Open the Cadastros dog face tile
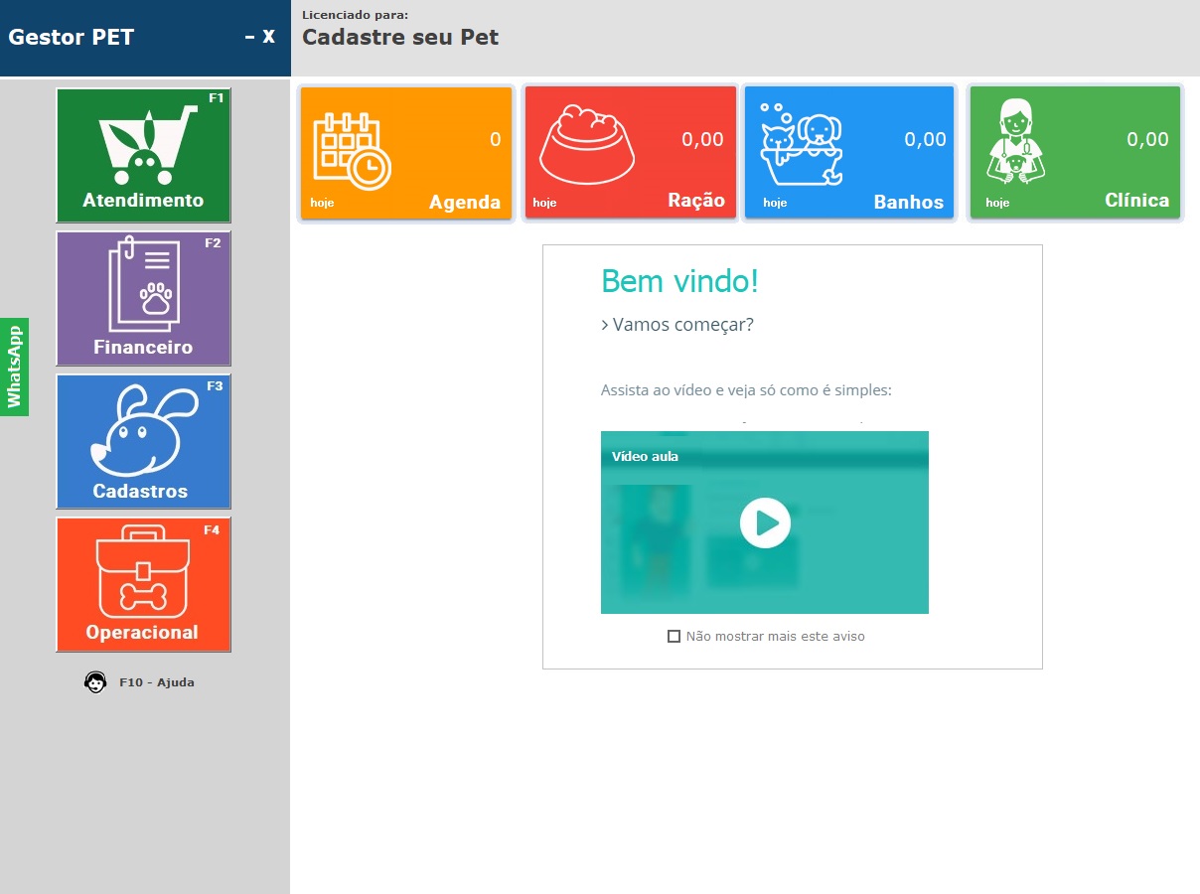1200x894 pixels. click(143, 441)
